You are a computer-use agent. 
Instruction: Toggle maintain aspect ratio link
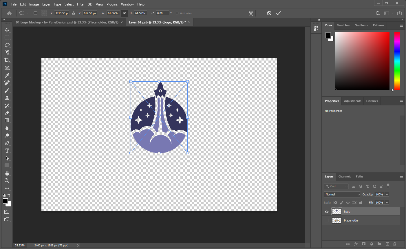click(x=125, y=13)
